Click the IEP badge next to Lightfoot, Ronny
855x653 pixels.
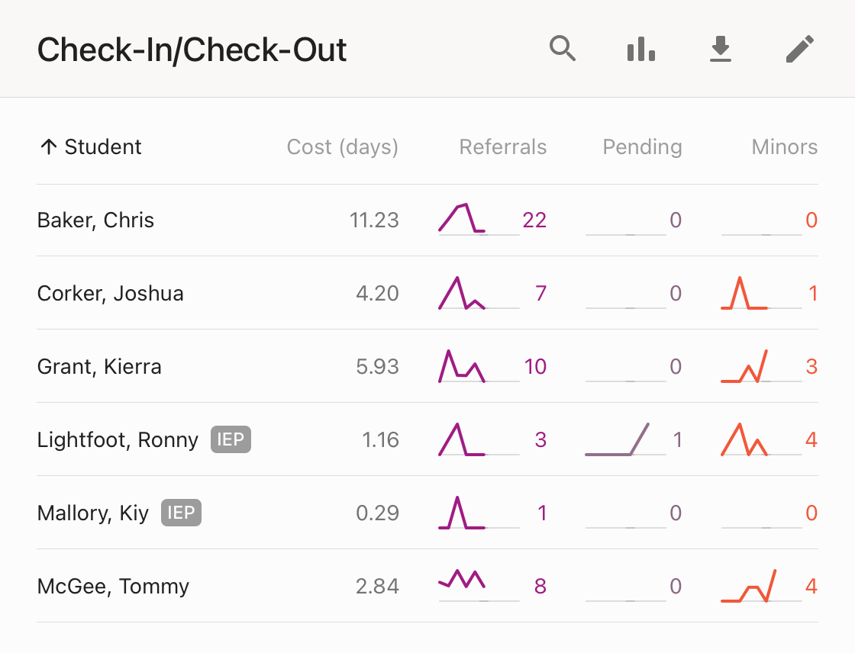(x=231, y=440)
